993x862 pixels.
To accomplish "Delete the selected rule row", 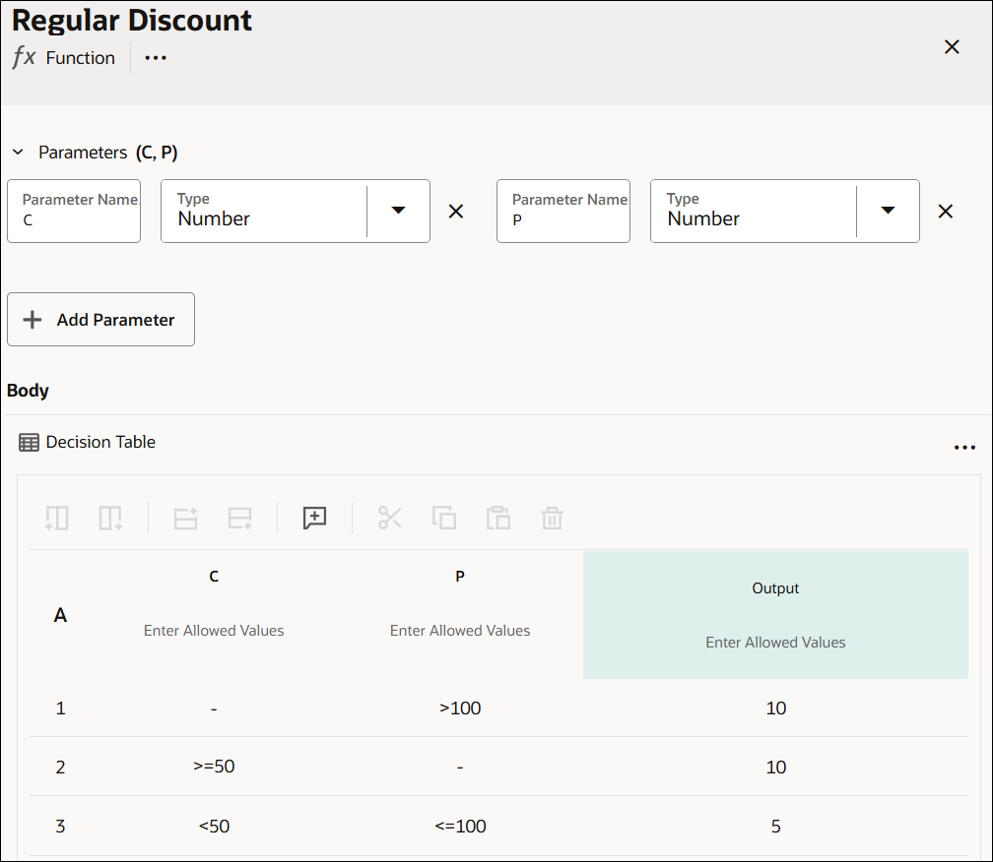I will pyautogui.click(x=552, y=518).
